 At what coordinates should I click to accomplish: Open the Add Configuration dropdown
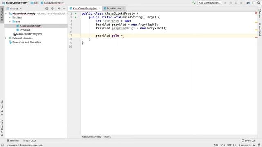210,3
